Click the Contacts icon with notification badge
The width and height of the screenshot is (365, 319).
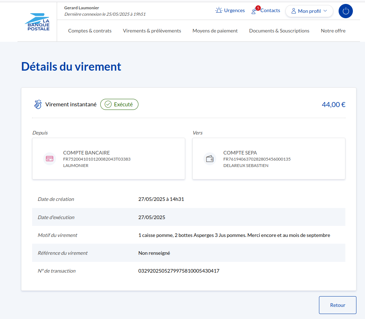coord(254,11)
